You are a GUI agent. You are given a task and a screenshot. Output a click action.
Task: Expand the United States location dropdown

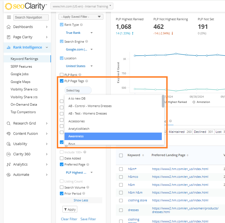coord(79,66)
